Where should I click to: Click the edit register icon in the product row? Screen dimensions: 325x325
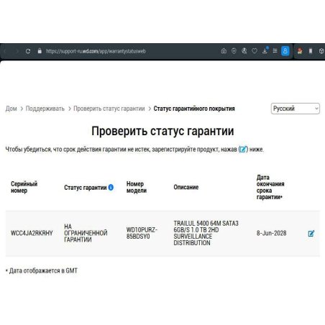(311, 234)
